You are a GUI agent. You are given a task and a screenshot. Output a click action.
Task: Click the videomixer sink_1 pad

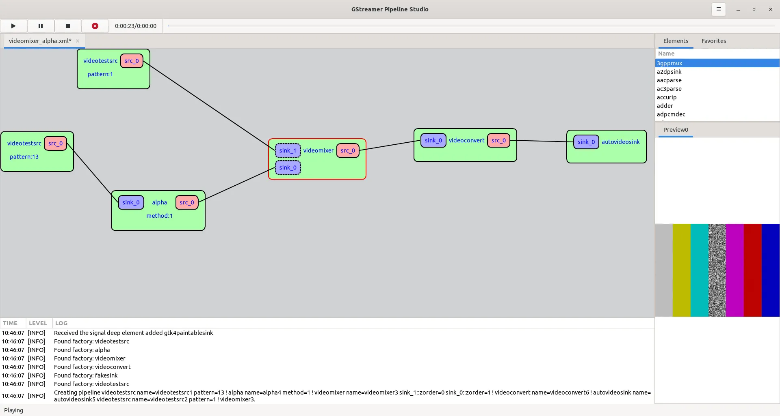pos(288,150)
